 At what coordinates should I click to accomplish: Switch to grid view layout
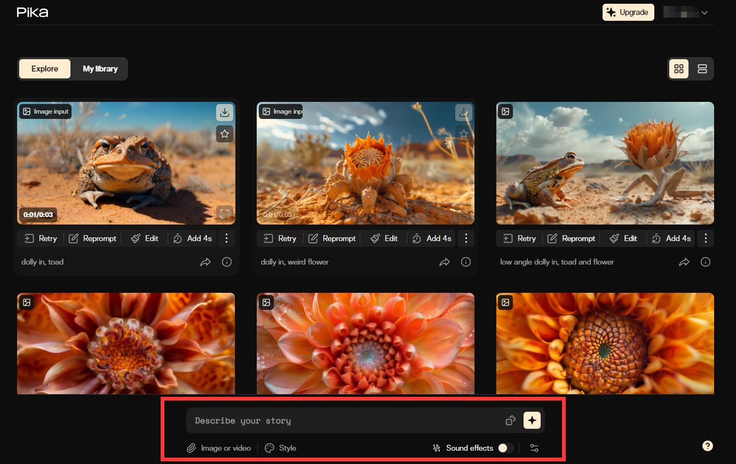pyautogui.click(x=679, y=69)
